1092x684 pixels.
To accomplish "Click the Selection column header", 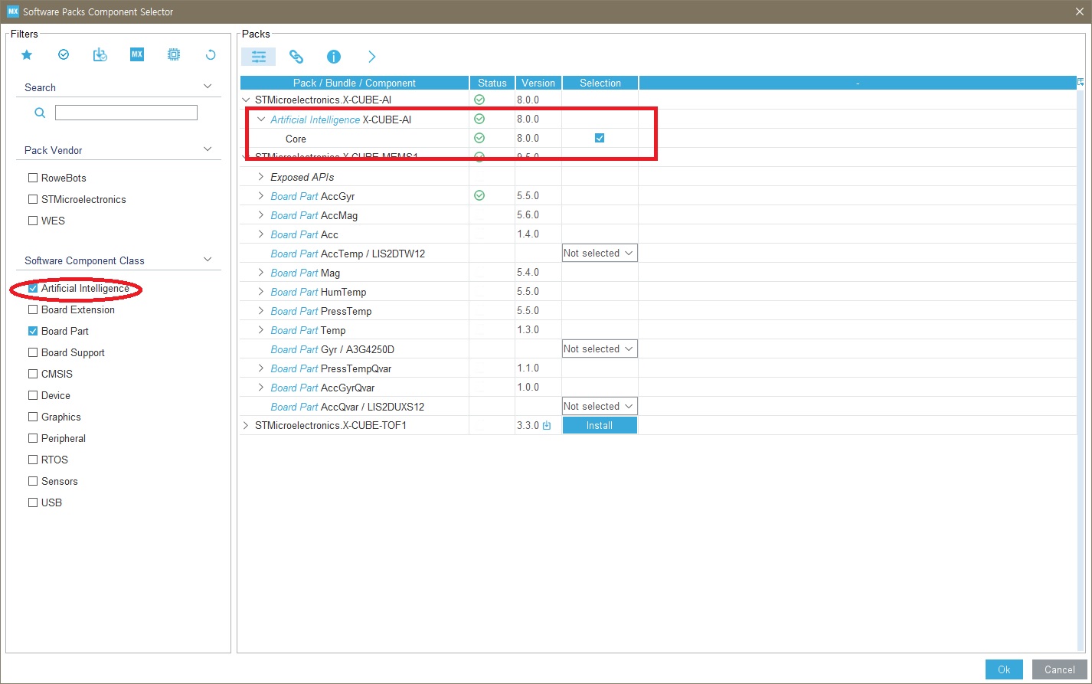I will [x=600, y=83].
